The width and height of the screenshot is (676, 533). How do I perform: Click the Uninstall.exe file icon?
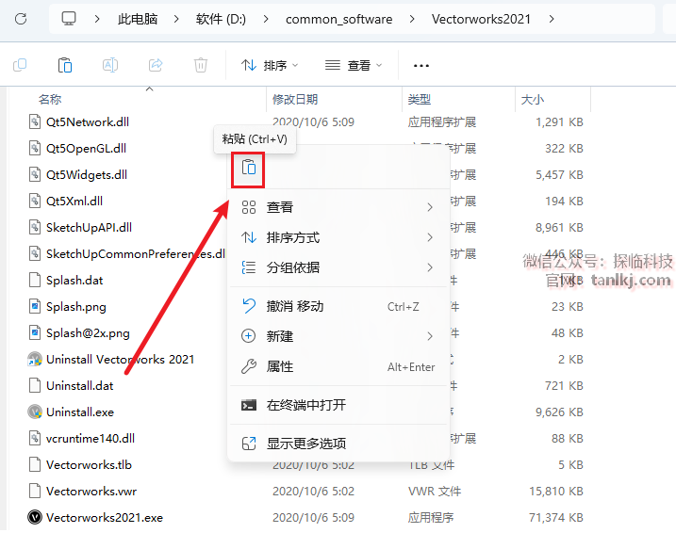35,412
